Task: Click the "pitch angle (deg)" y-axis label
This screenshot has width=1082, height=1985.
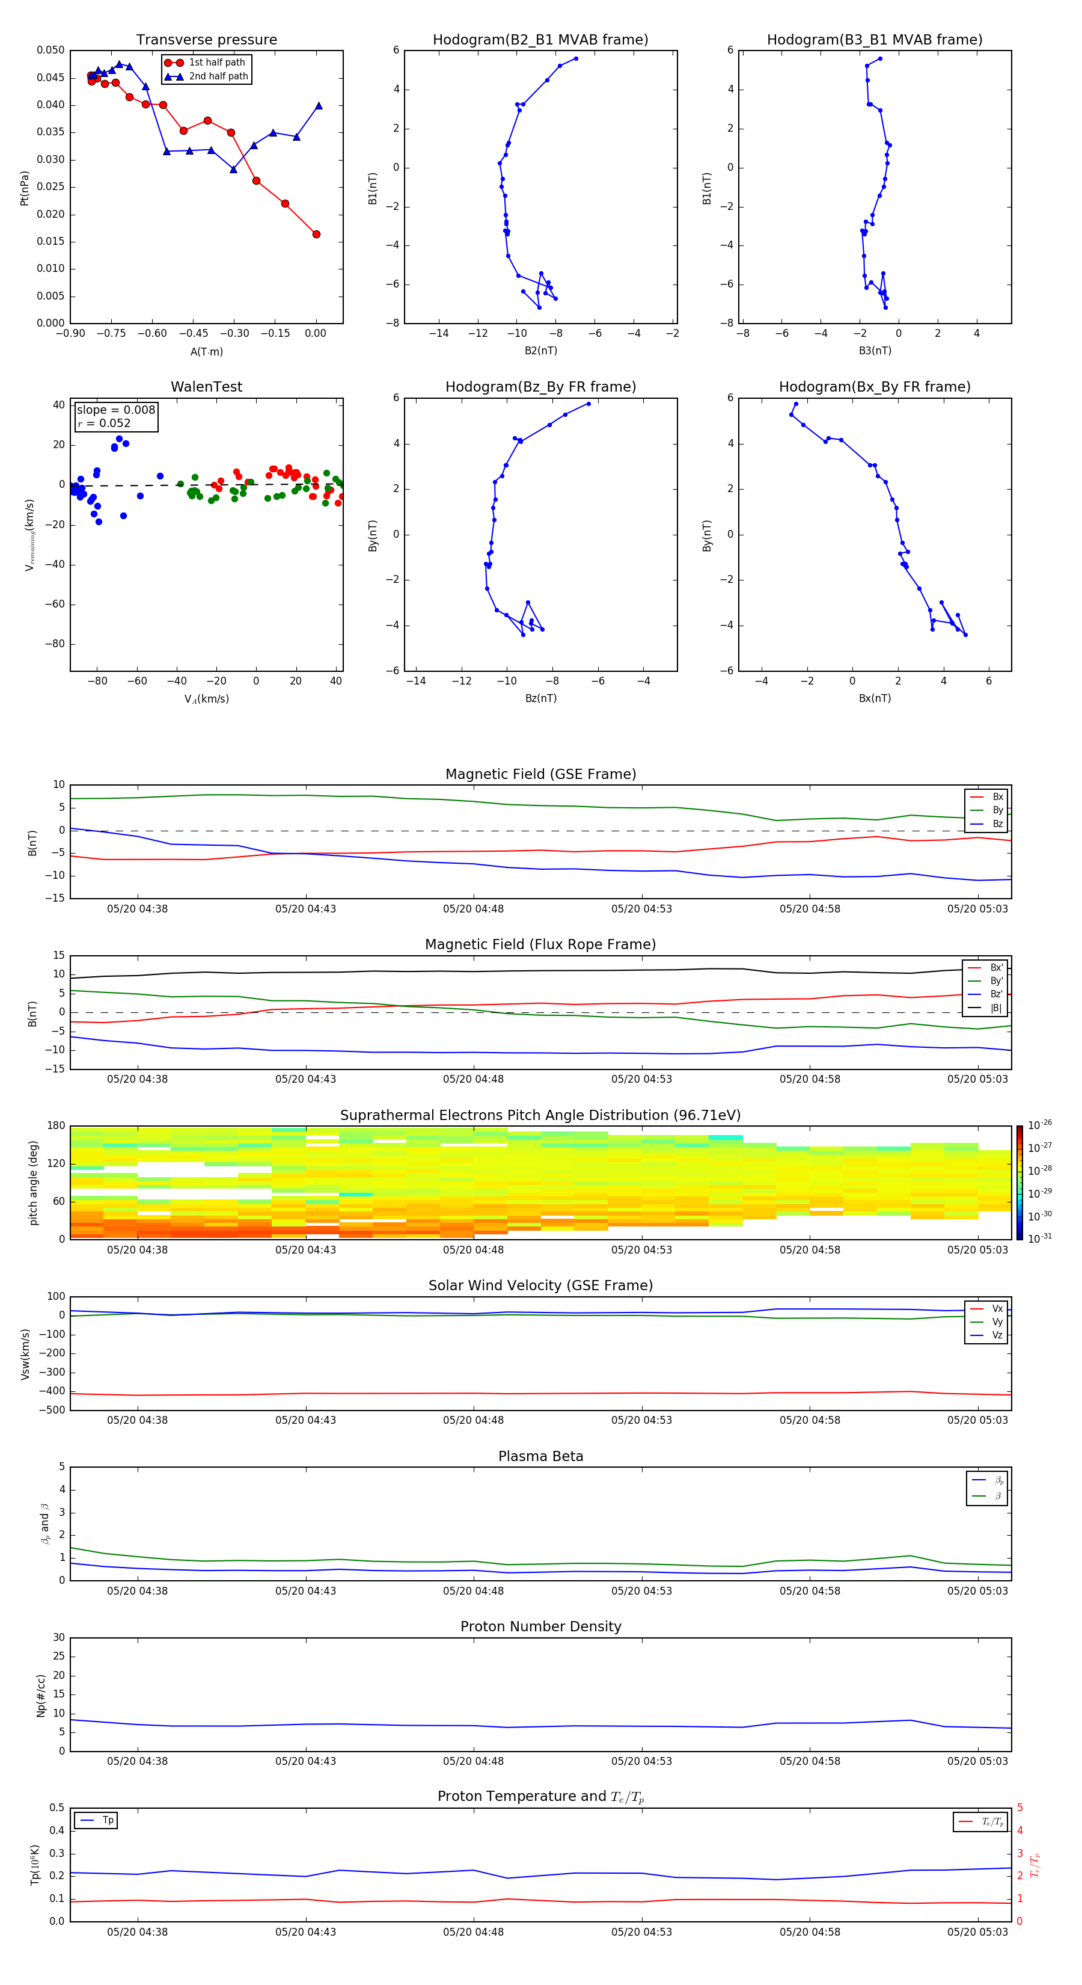Action: pyautogui.click(x=33, y=1184)
